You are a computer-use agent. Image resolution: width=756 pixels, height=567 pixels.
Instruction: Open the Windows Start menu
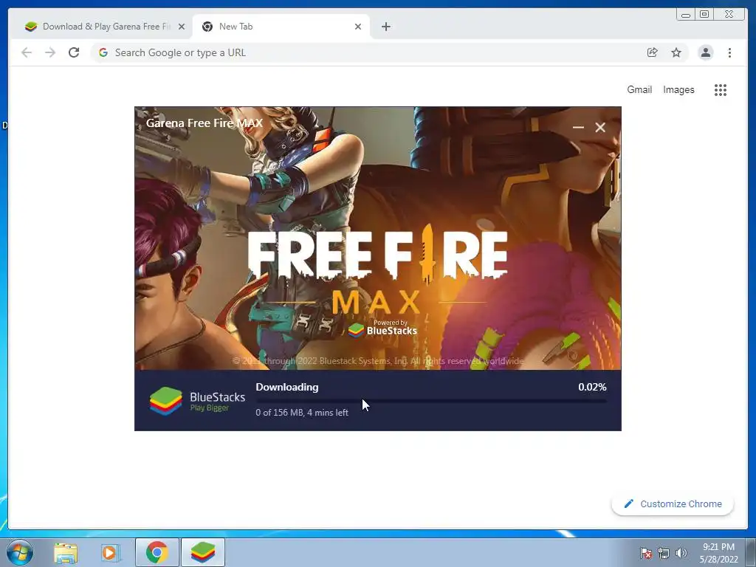pyautogui.click(x=20, y=552)
